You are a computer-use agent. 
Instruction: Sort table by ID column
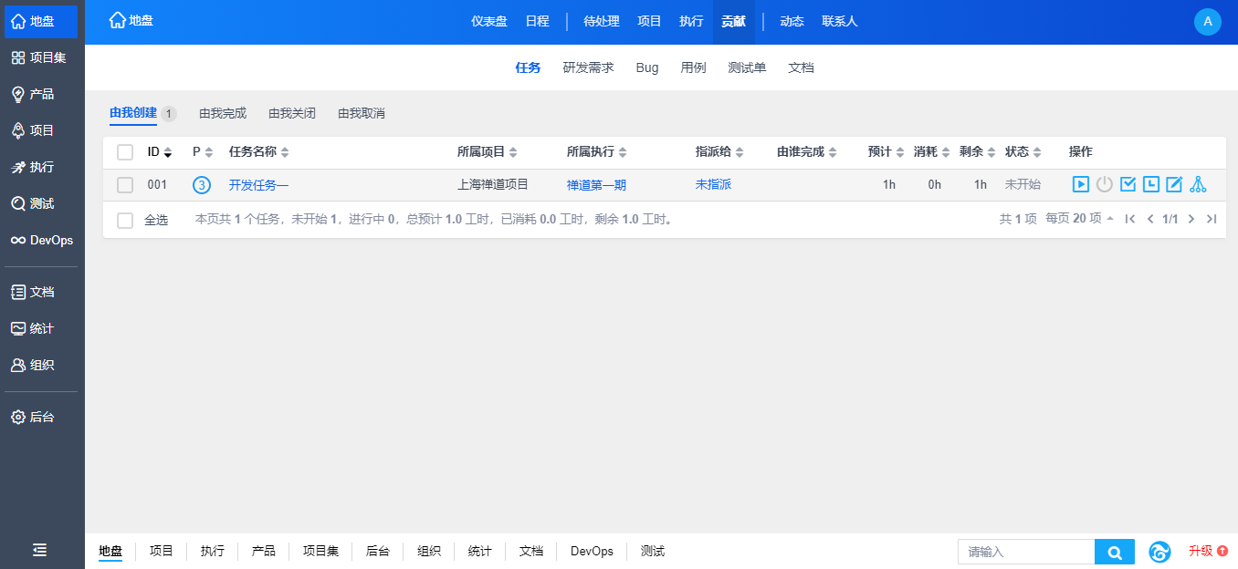[159, 152]
